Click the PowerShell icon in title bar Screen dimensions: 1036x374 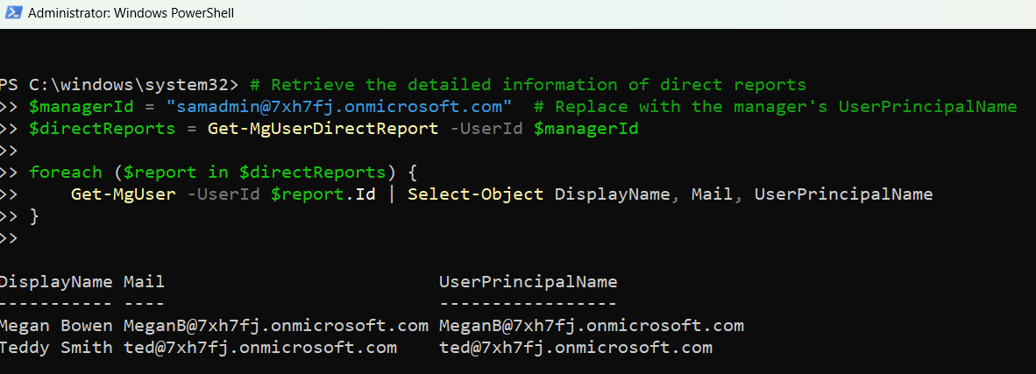(x=11, y=14)
